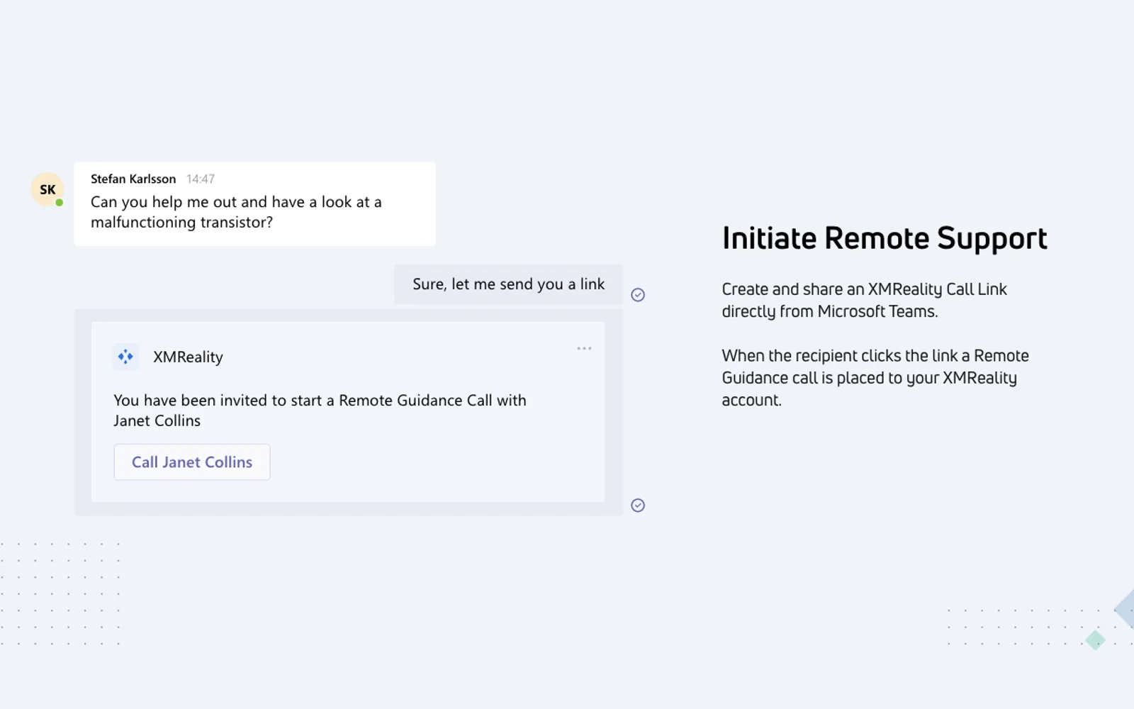Click the XMReality app logo icon
The image size is (1134, 709).
[x=125, y=357]
